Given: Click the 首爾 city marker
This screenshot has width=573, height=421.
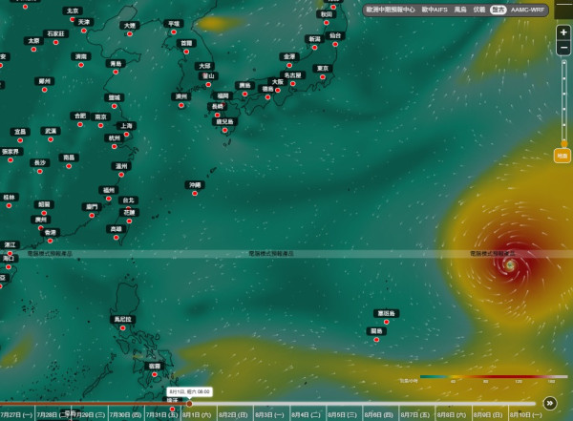Looking at the screenshot, I should (186, 52).
